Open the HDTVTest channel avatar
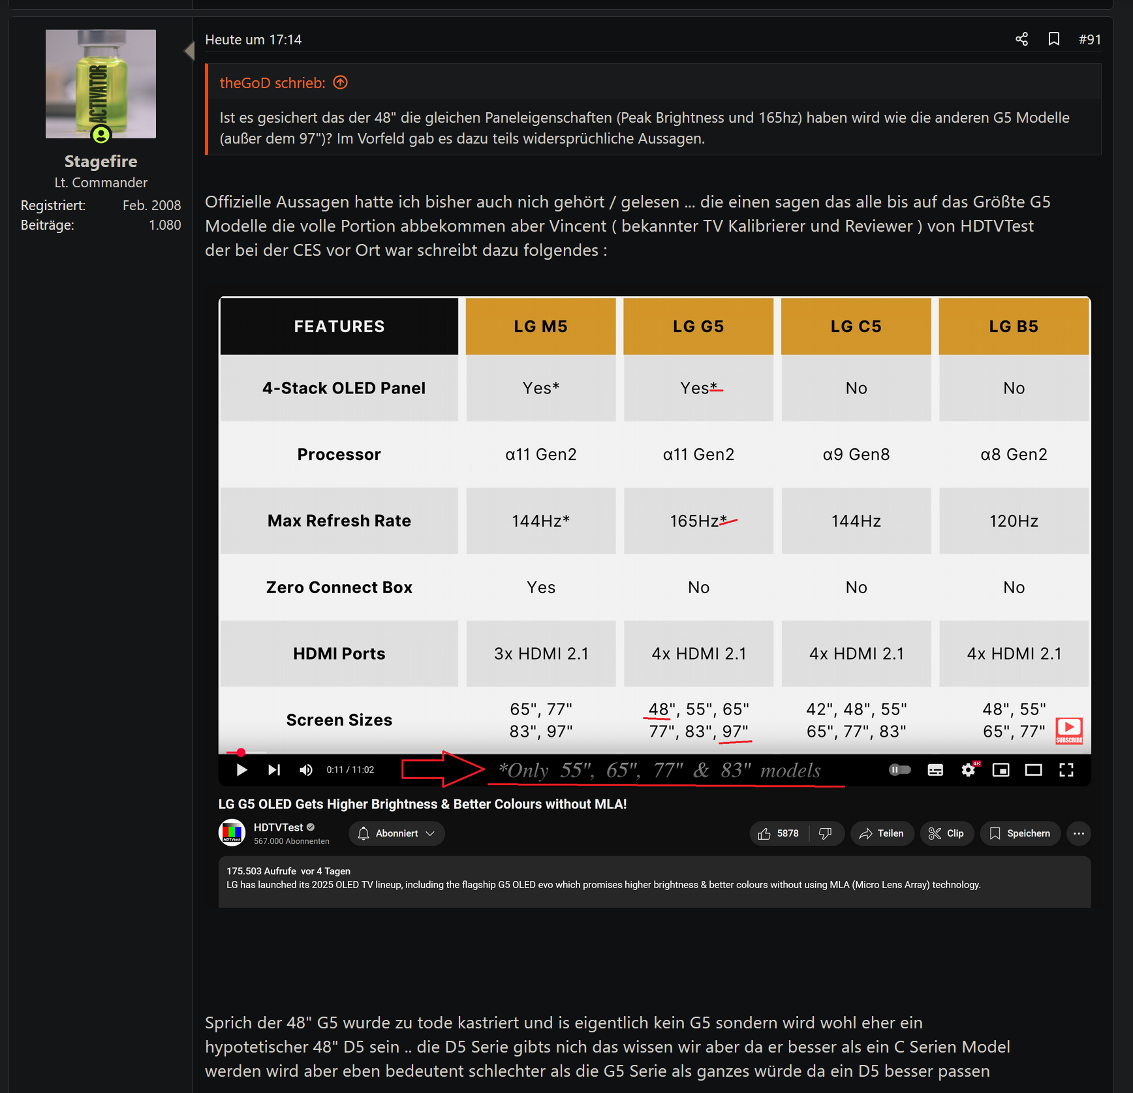The width and height of the screenshot is (1133, 1093). click(232, 833)
